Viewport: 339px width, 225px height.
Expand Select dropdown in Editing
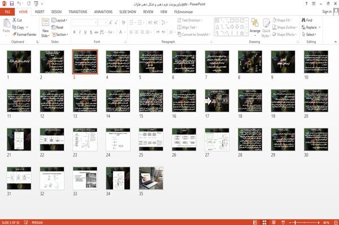coord(309,34)
